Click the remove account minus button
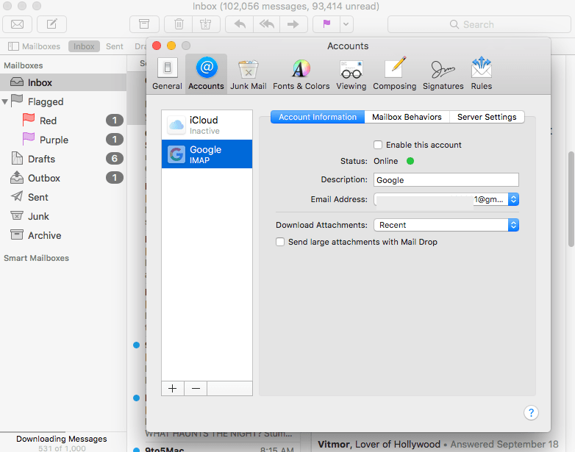The image size is (575, 452). click(x=196, y=389)
